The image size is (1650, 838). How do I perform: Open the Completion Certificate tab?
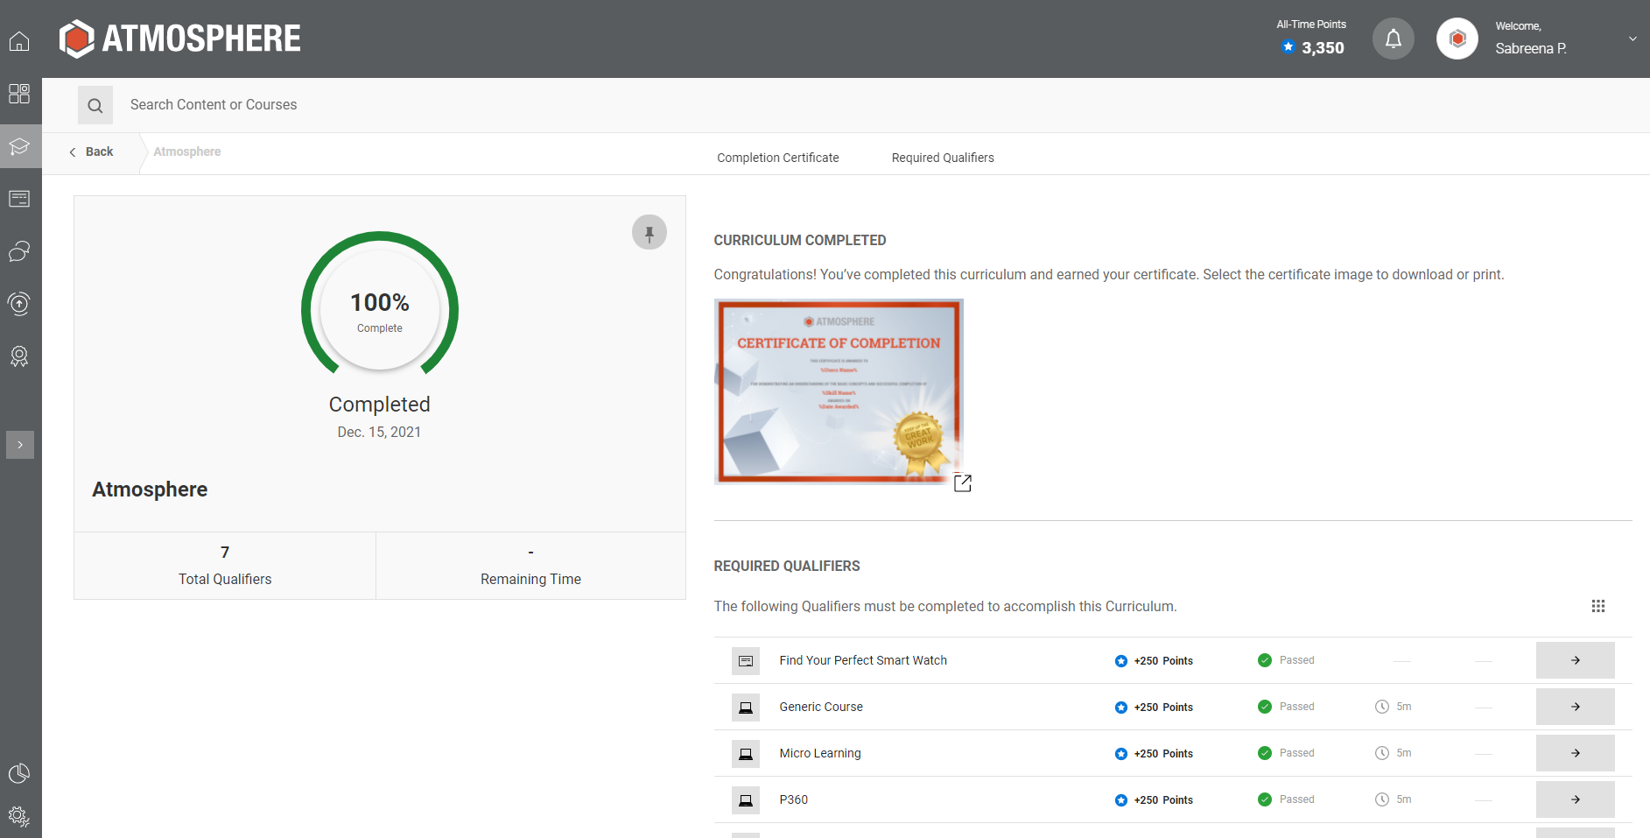(777, 158)
